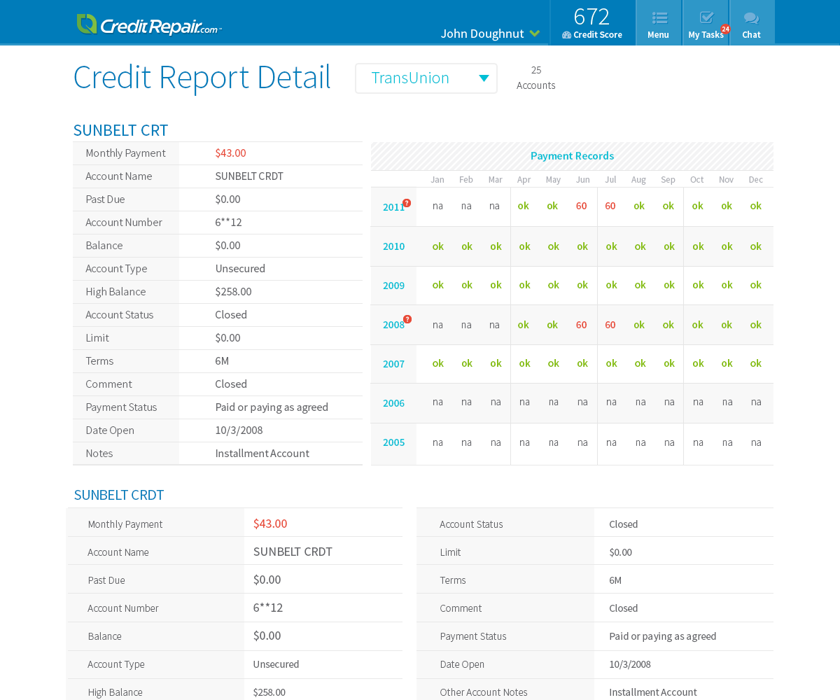
Task: Click the 10/3/2008 date in top table
Action: click(x=239, y=430)
